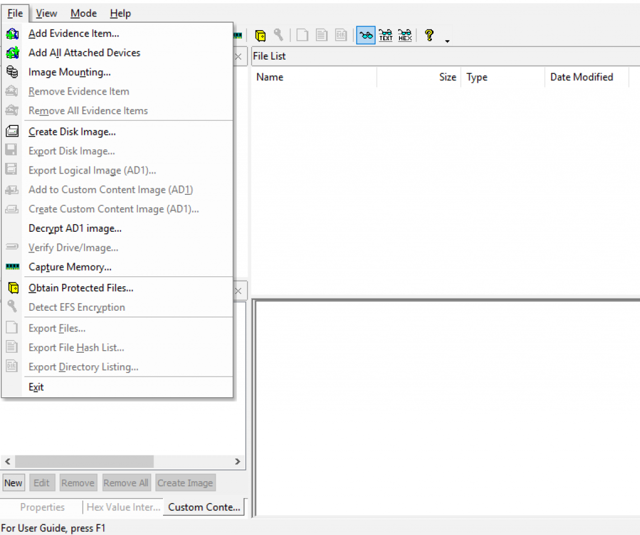Click the Capture Memory chip icon

[x=12, y=267]
